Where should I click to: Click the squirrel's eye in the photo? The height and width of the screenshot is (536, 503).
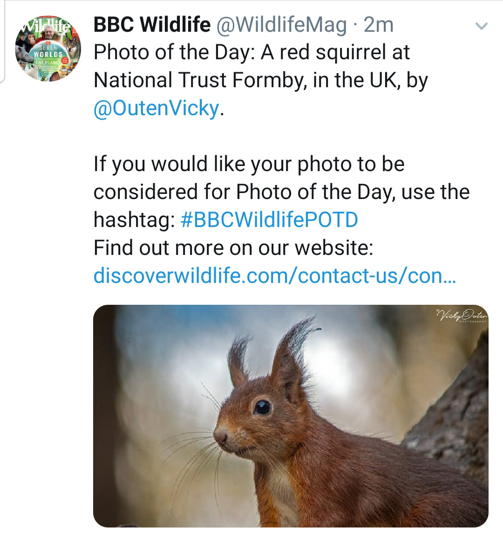262,406
